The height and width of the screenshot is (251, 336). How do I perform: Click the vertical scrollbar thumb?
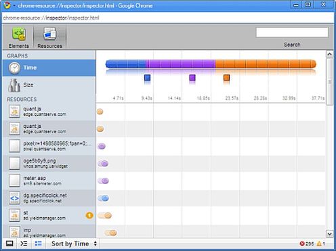[x=330, y=82]
